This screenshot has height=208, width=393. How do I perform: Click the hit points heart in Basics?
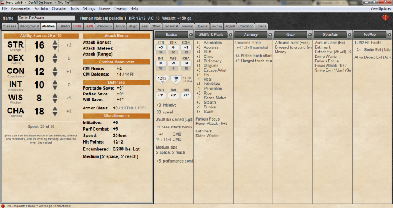162,80
